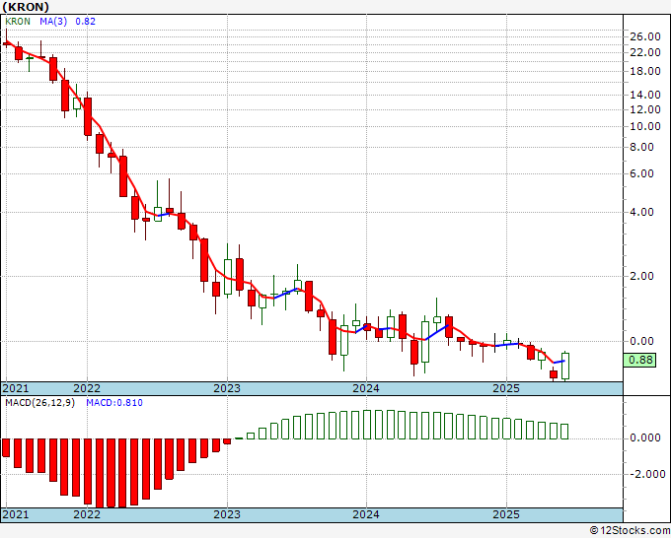Image resolution: width=671 pixels, height=538 pixels.
Task: Click the MACD(26,12,9) indicator label
Action: coord(39,403)
